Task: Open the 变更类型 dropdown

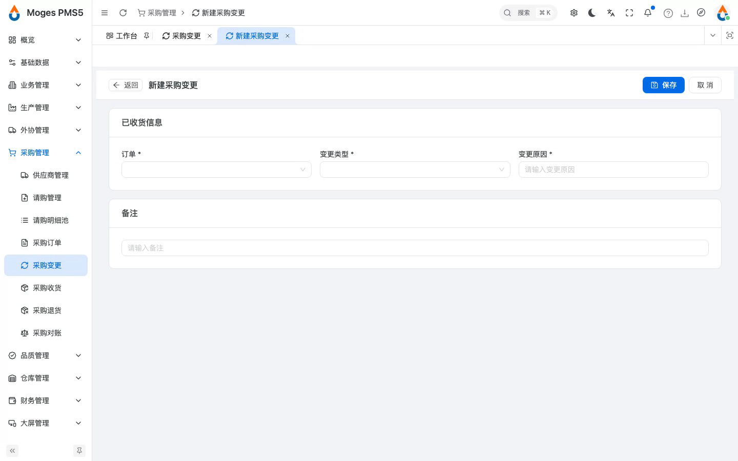Action: 415,170
